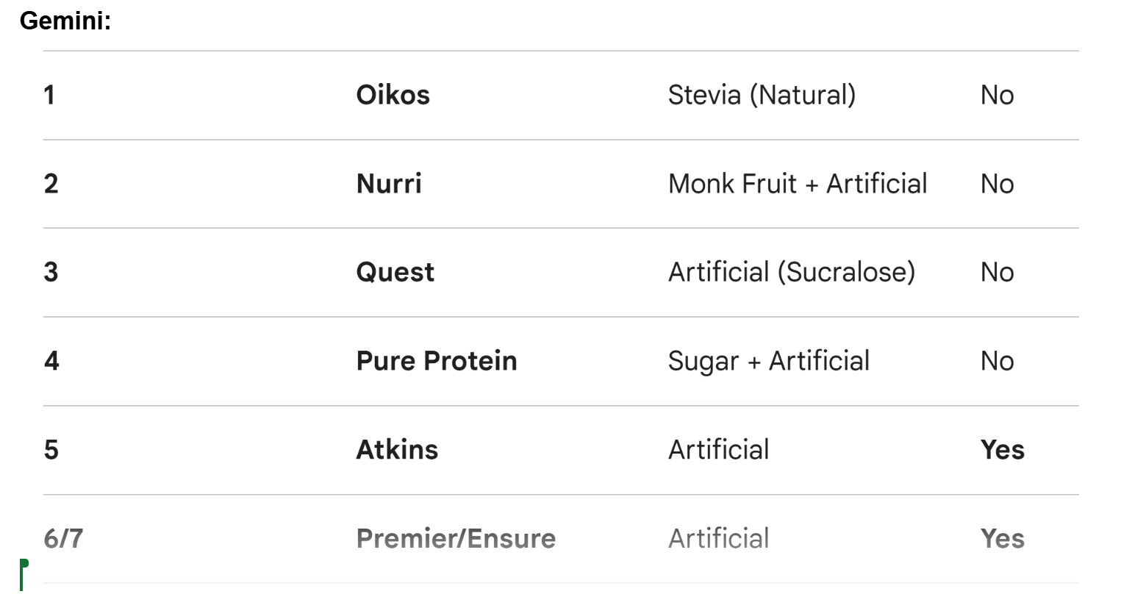The height and width of the screenshot is (594, 1146).
Task: Select the Quest brand cell
Action: tap(395, 272)
